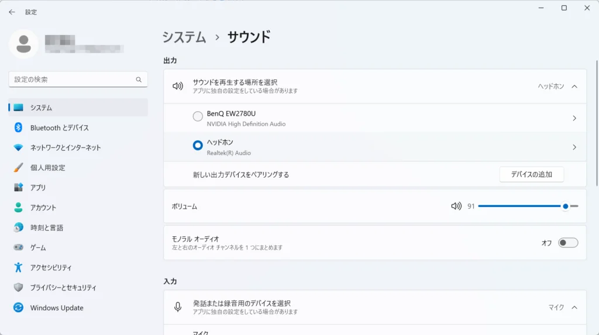Click the デバイスの追加 button
599x335 pixels.
531,174
